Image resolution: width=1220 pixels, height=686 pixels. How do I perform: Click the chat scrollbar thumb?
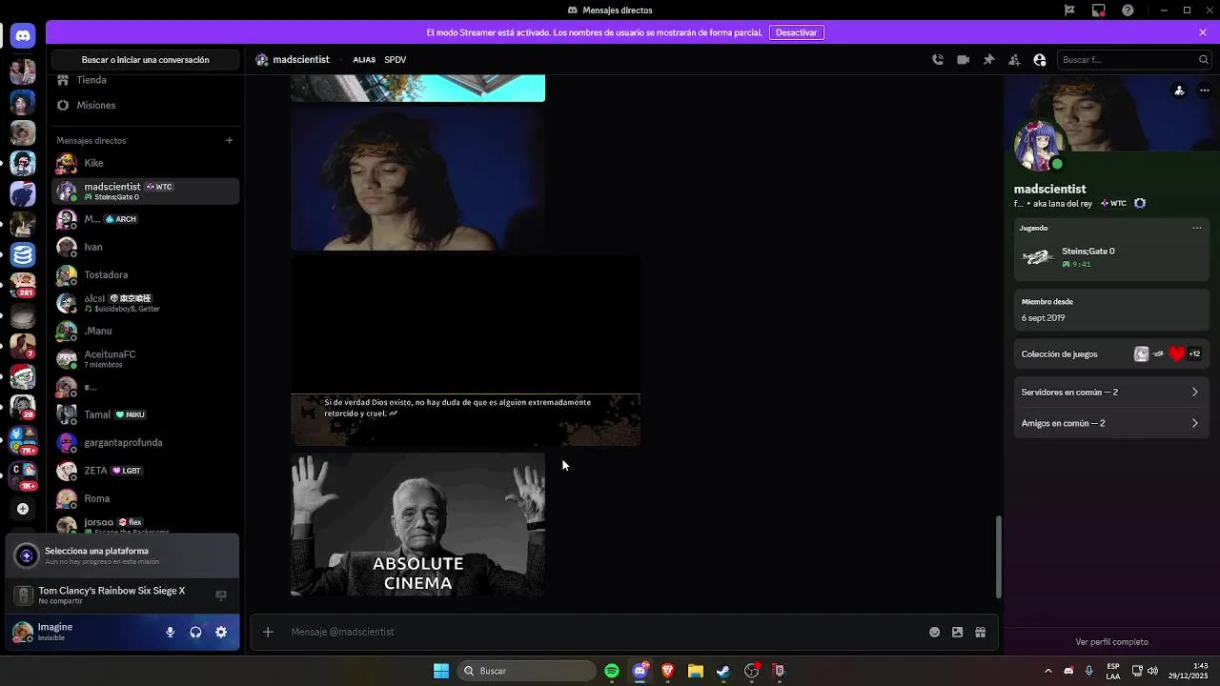(998, 557)
